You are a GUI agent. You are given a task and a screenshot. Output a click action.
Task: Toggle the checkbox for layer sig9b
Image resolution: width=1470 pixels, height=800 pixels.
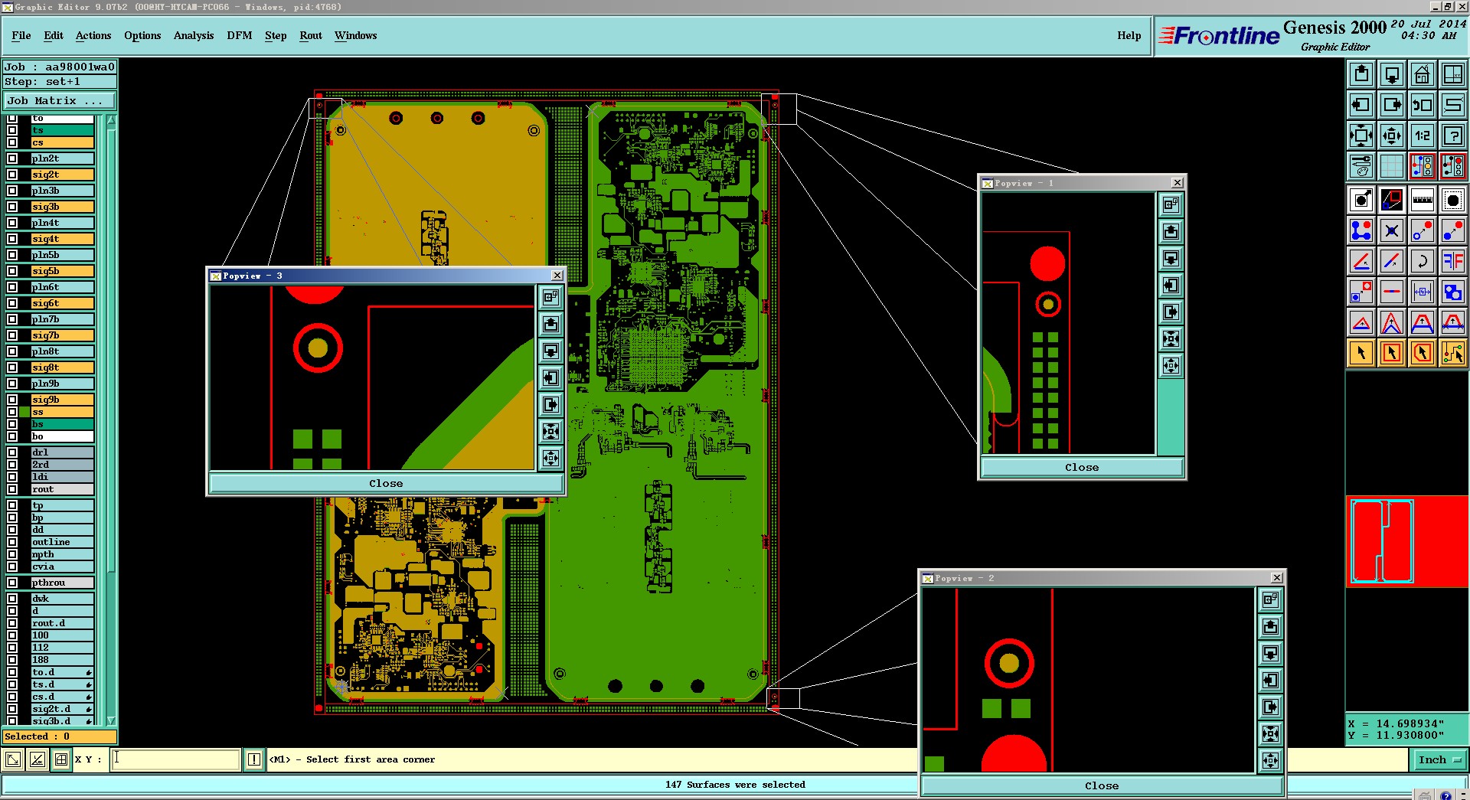tap(12, 400)
